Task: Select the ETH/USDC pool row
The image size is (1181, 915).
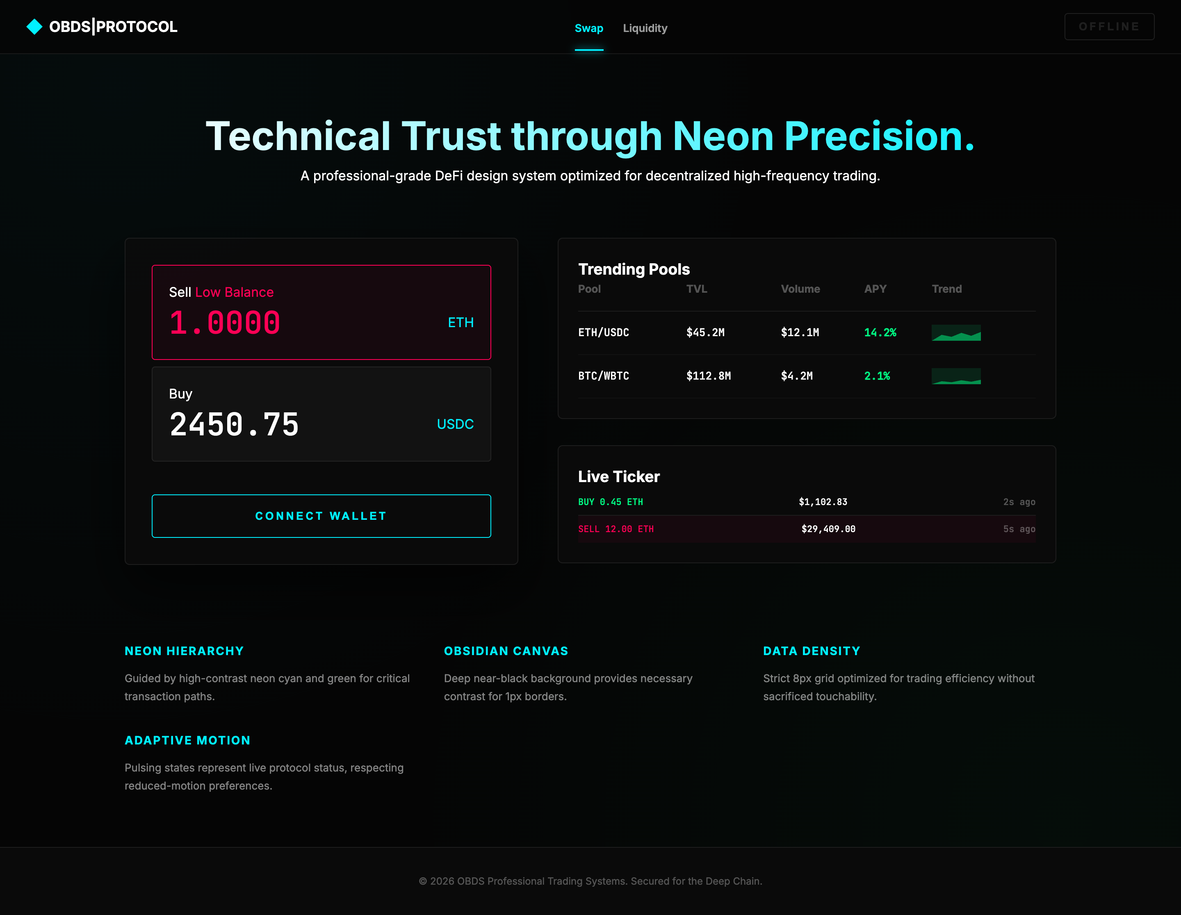Action: point(604,333)
